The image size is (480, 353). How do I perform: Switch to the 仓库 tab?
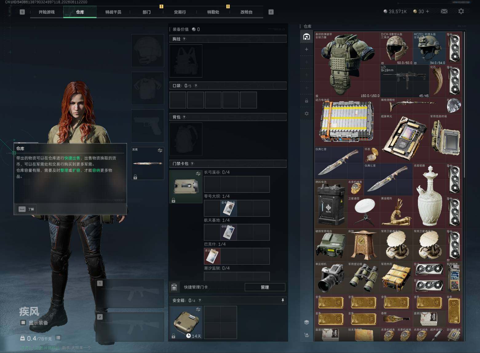80,12
